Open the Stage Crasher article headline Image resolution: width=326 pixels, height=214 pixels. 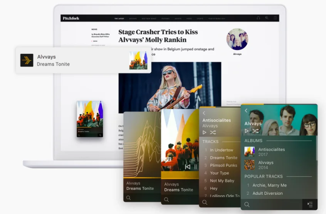(158, 36)
